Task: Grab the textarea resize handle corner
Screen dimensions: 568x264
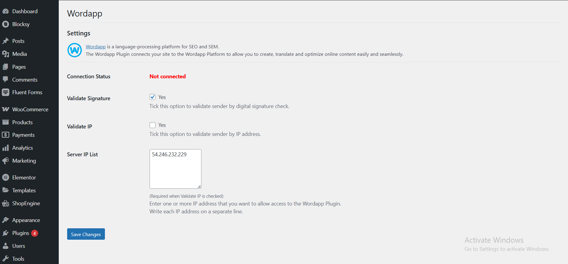Action: pos(199,187)
